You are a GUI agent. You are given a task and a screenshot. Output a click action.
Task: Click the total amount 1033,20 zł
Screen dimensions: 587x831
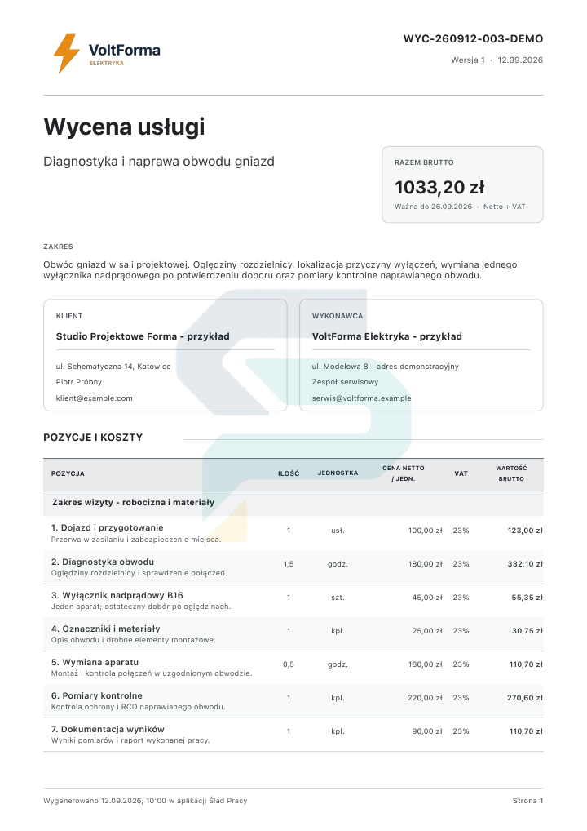tap(439, 187)
